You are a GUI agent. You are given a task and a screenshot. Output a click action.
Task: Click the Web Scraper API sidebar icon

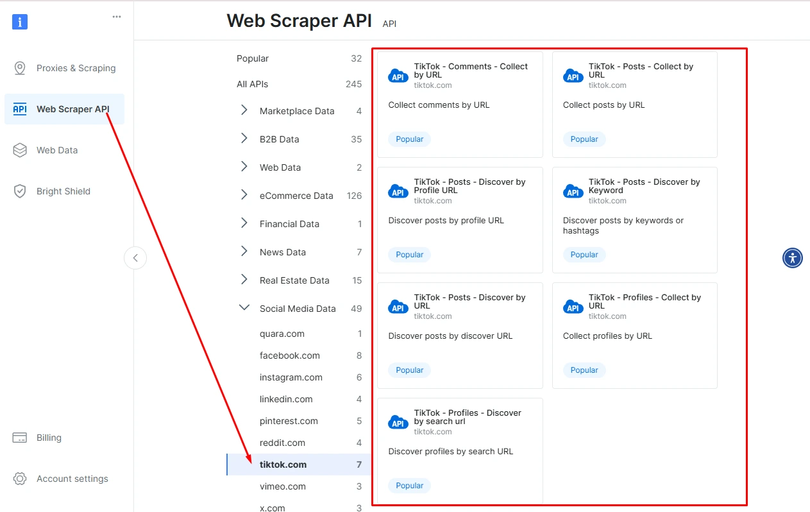tap(20, 109)
